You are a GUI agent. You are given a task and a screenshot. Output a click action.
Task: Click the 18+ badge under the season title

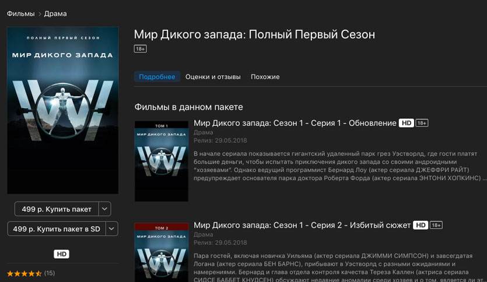coord(141,49)
